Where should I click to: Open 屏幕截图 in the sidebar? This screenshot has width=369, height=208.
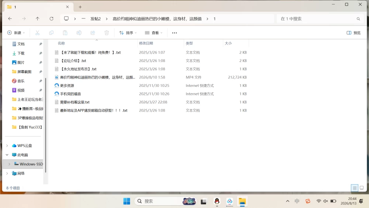coord(24,72)
